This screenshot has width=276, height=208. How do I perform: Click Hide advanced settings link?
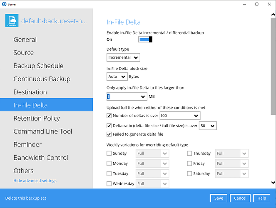35,181
